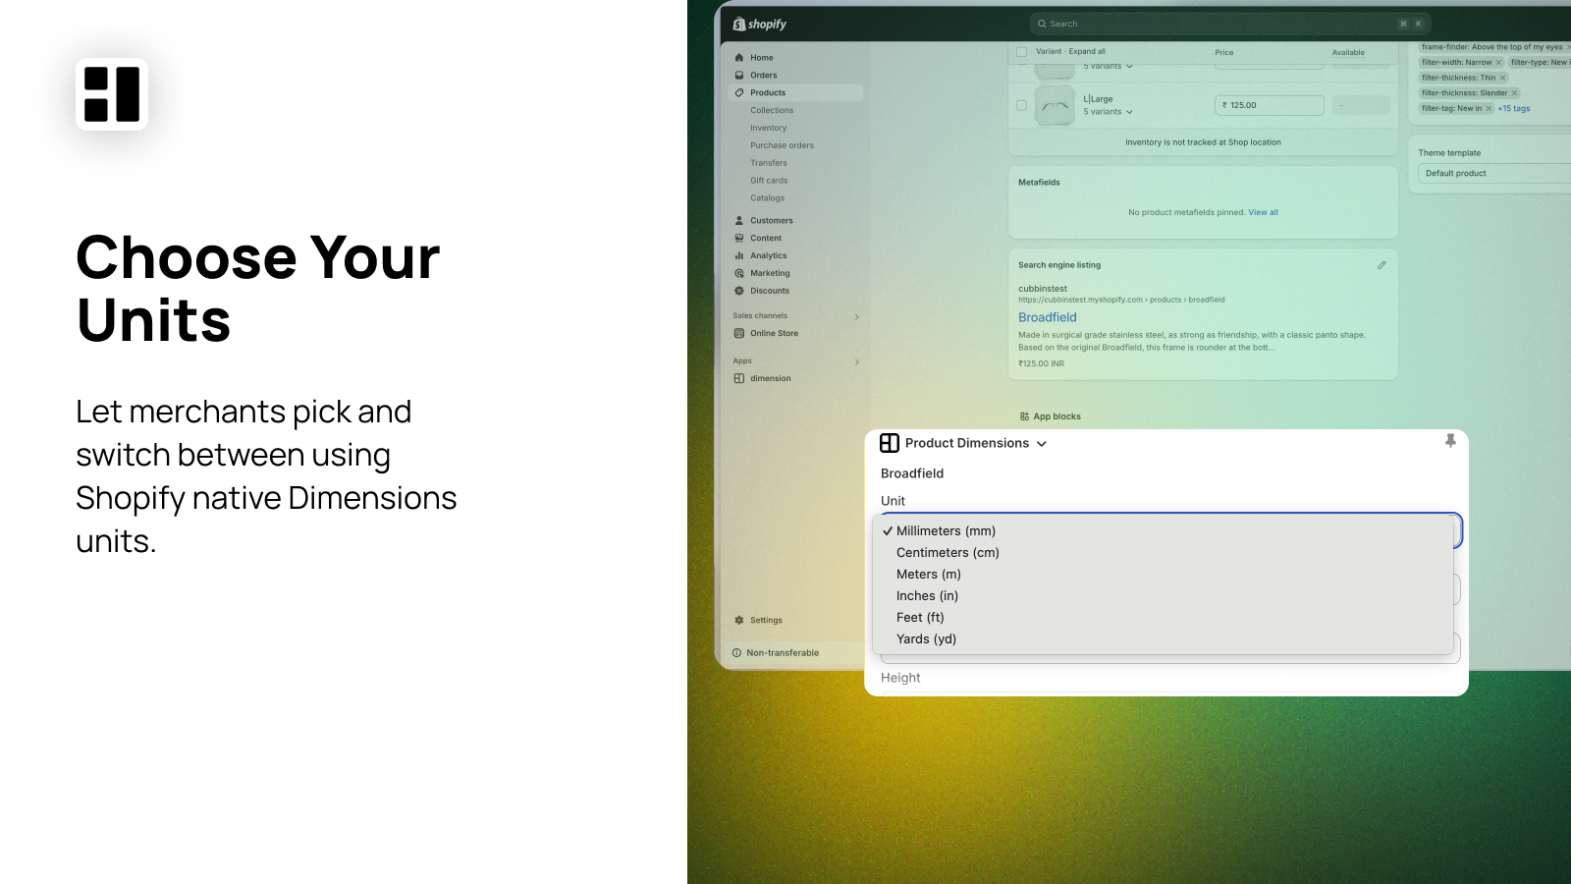Click the Orders icon in the sidebar
The height and width of the screenshot is (884, 1571).
tap(739, 76)
